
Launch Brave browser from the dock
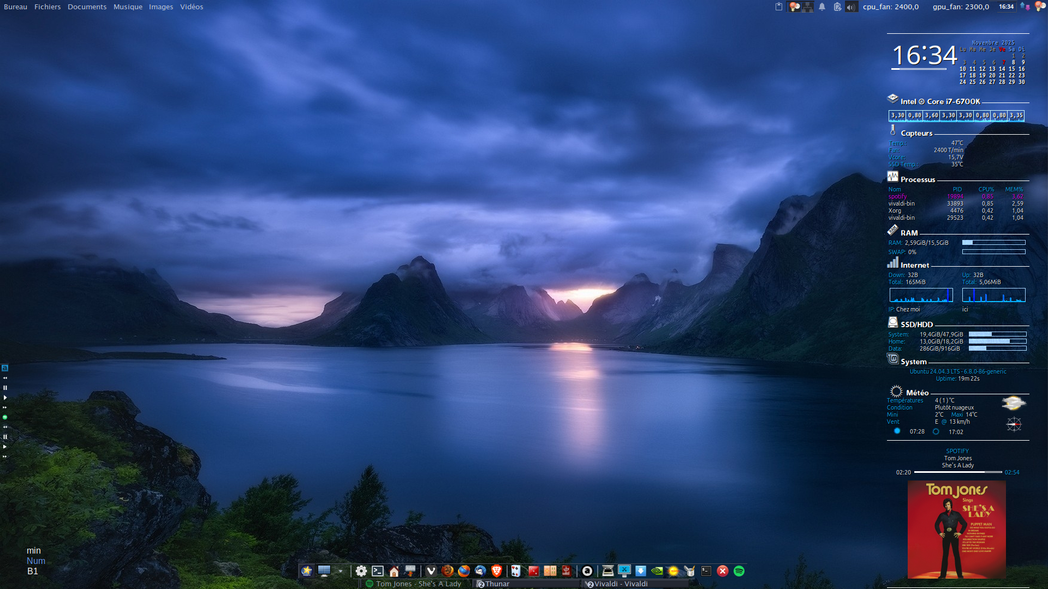[x=497, y=571]
